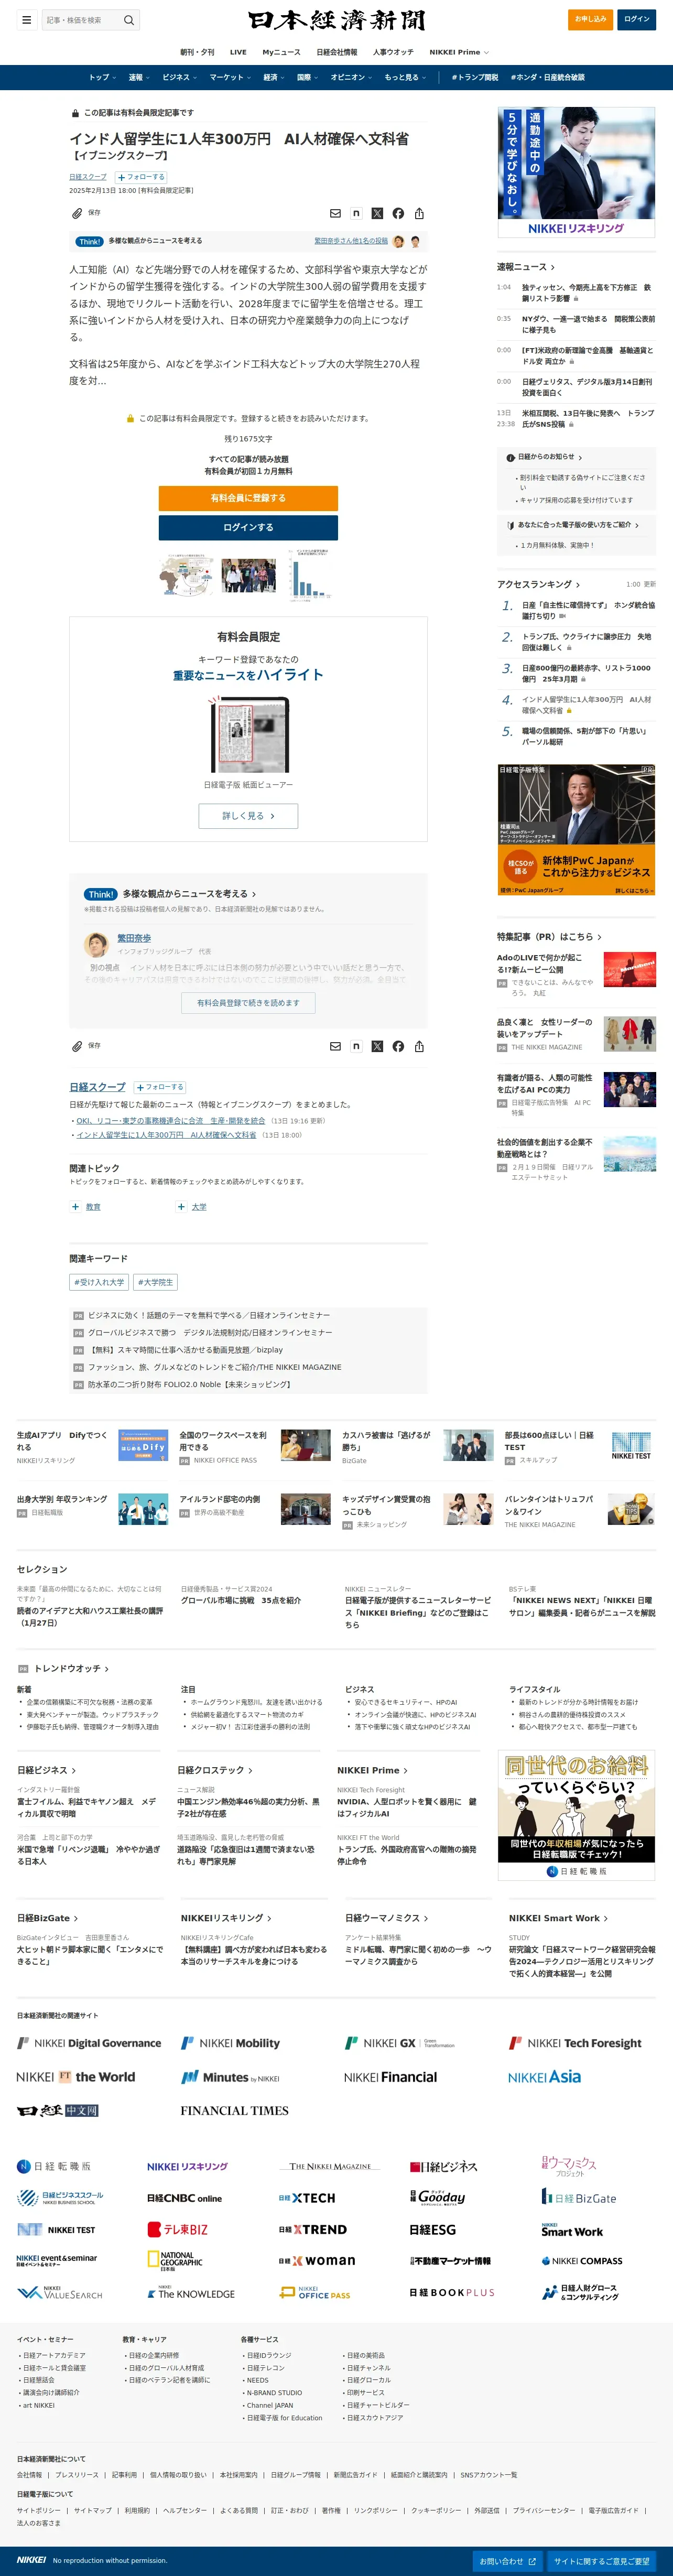Click blue ログインする button
Viewport: 673px width, 2576px height.
click(248, 527)
